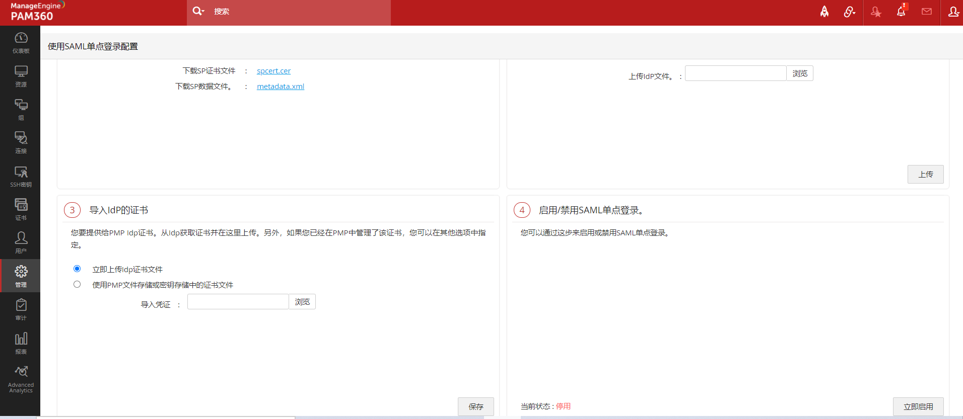Click the 您可以通过这步来启用或禁用SAML单点登录 description
This screenshot has width=963, height=419.
coord(595,233)
